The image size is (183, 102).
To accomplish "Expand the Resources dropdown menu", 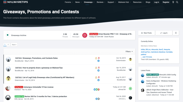I will [x=138, y=2].
